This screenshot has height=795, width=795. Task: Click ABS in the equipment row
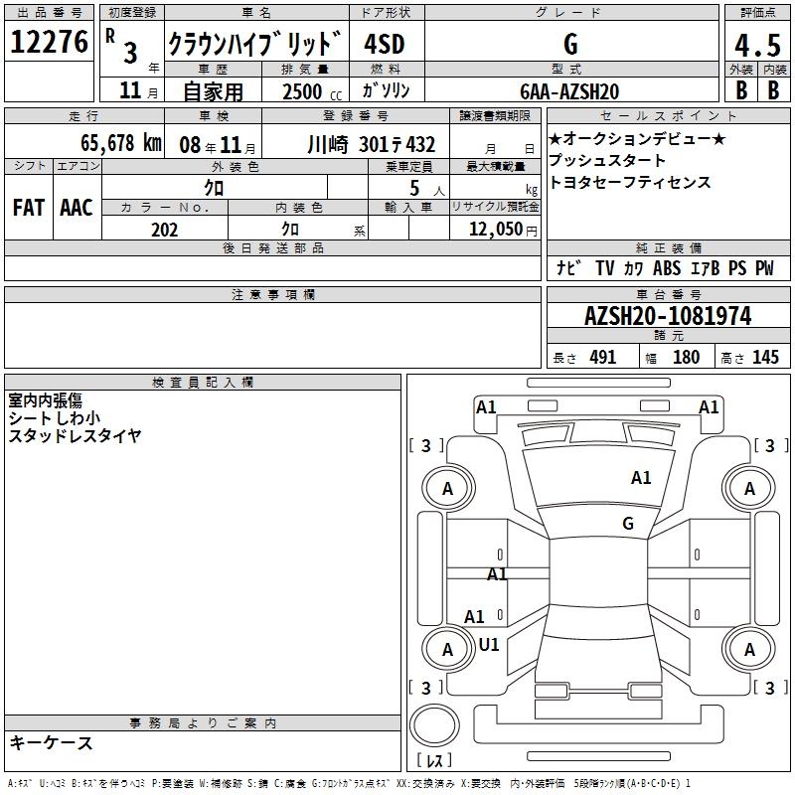666,268
